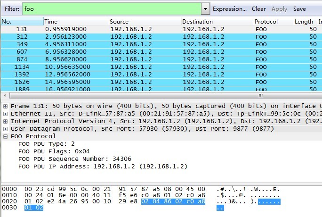Save the current filter

coord(299,9)
